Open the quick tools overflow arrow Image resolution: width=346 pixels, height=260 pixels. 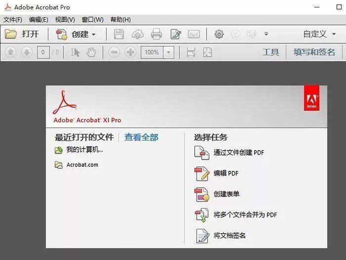(x=266, y=34)
